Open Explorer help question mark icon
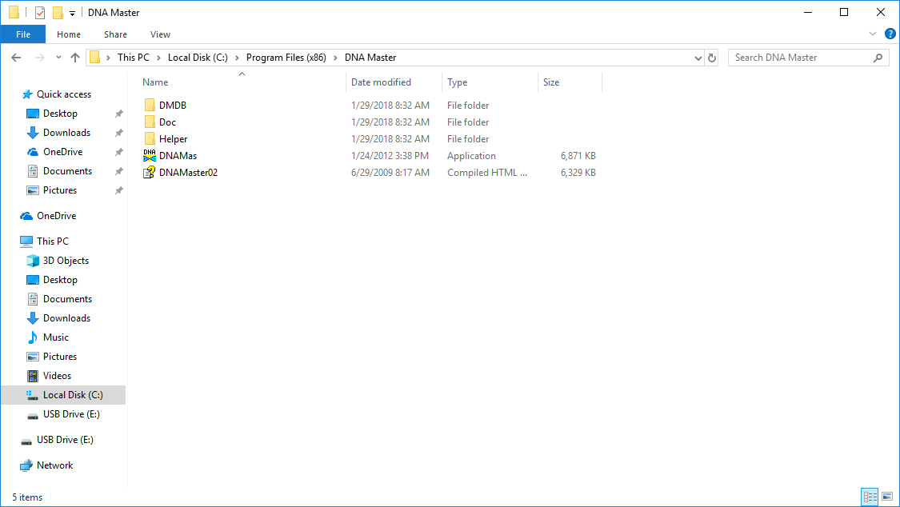The height and width of the screenshot is (507, 900). pos(890,34)
